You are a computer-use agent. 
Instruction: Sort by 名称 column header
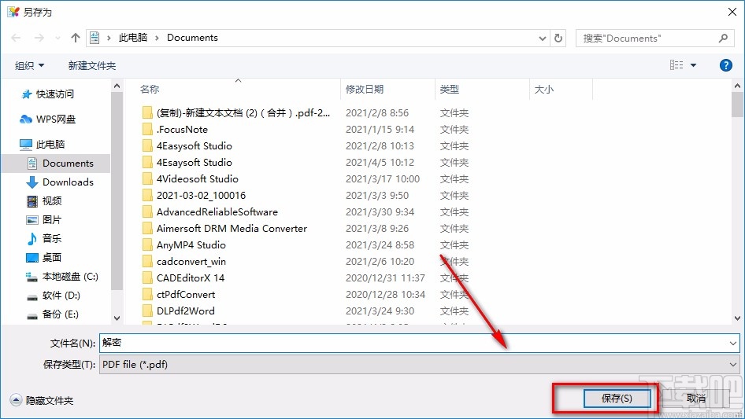(x=150, y=89)
